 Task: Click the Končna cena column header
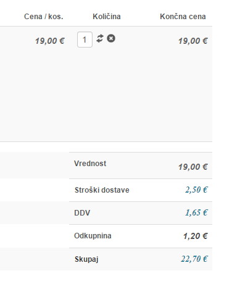coord(183,17)
